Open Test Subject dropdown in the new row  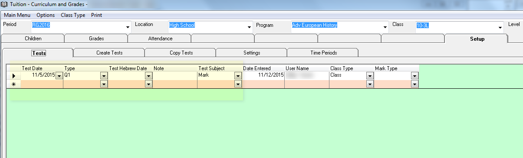[x=237, y=84]
